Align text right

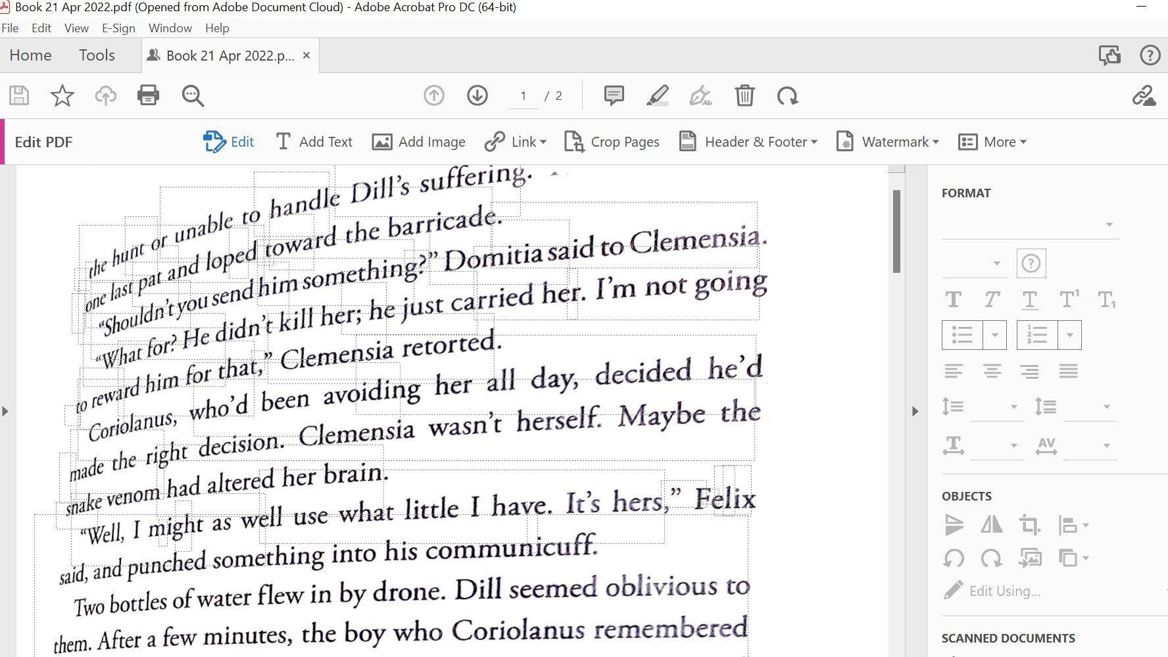1030,372
